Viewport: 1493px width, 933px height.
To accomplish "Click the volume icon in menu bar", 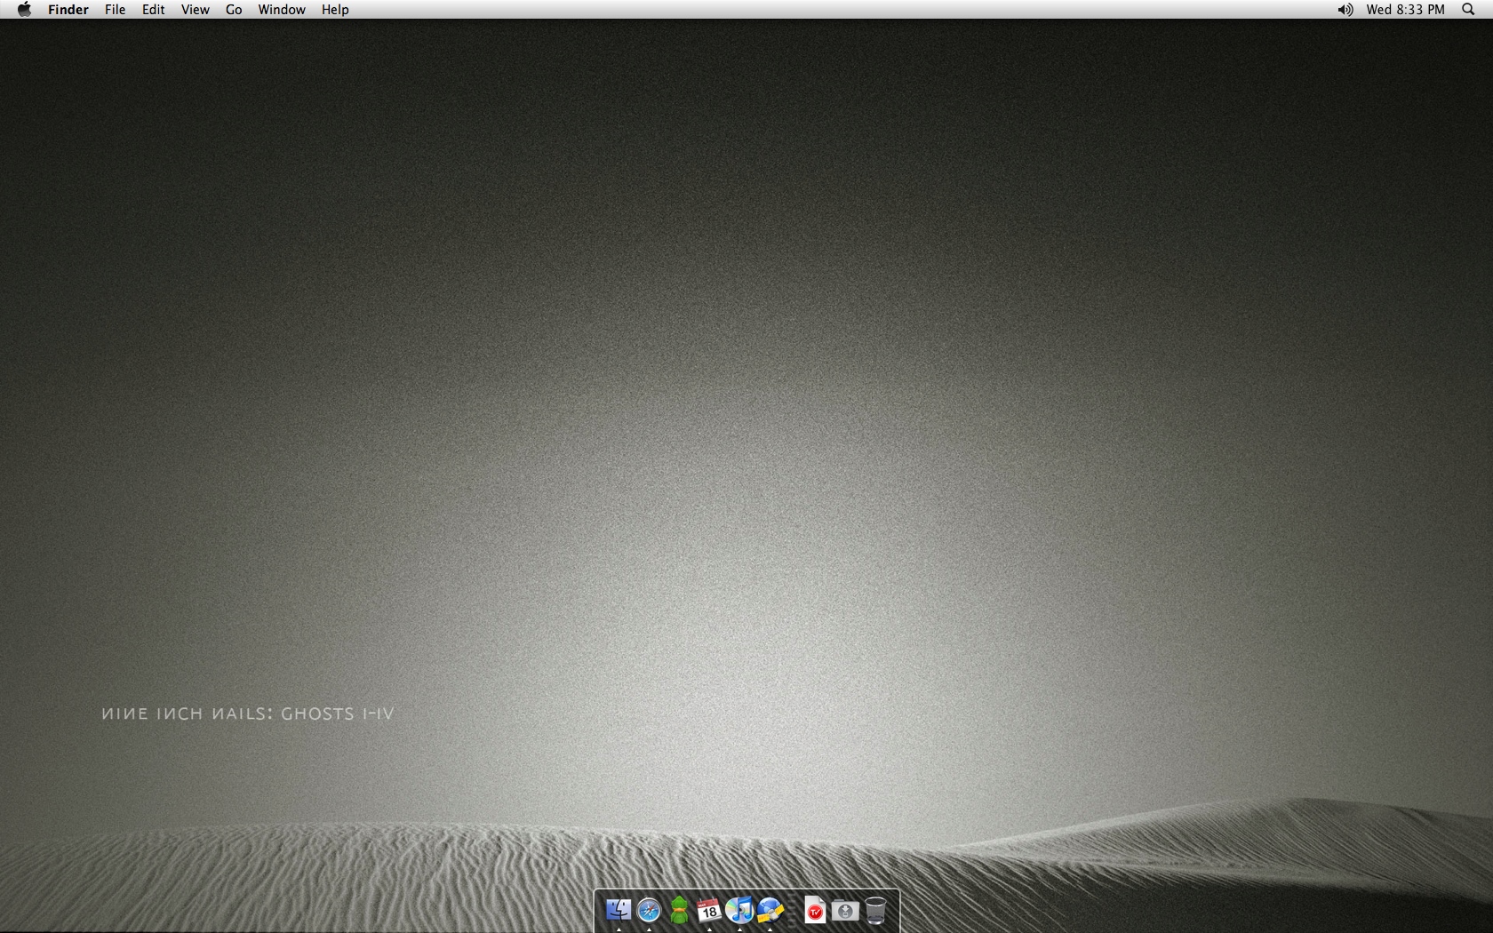I will (x=1345, y=10).
